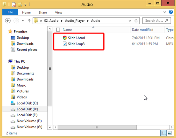
Task: Refresh the Audio folder view
Action: pos(136,21)
